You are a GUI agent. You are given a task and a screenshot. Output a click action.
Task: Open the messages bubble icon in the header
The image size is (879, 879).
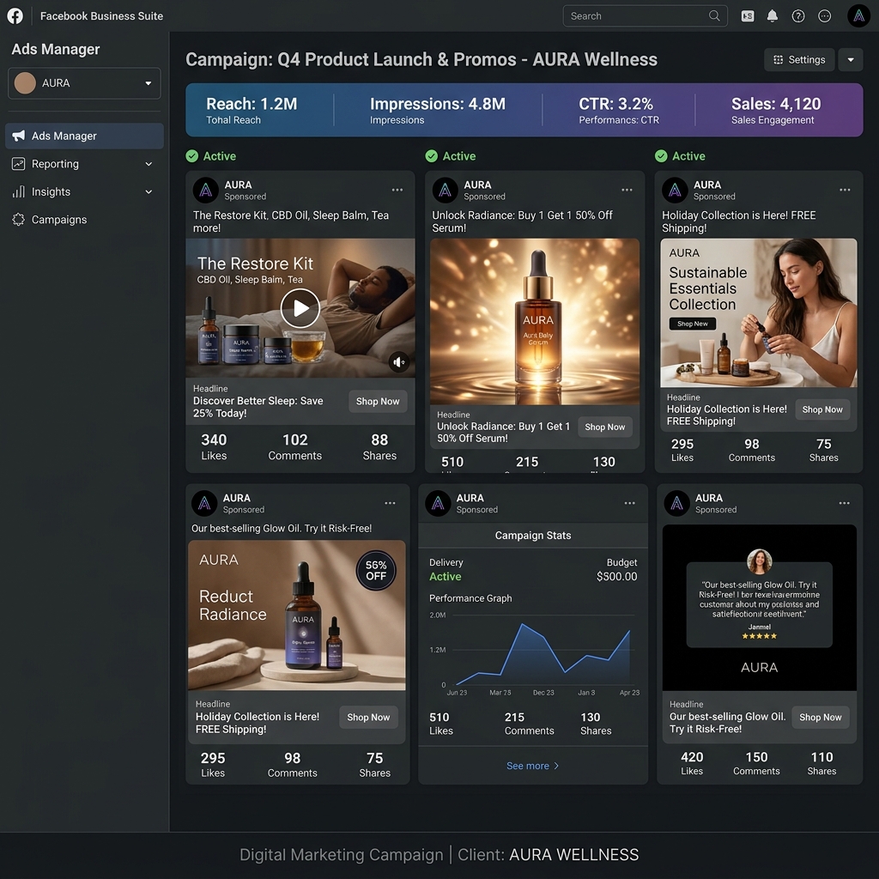coord(824,15)
